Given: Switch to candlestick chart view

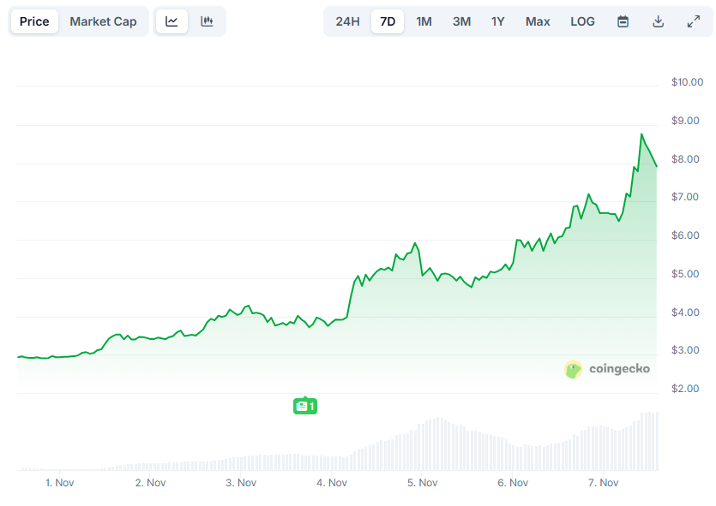Looking at the screenshot, I should point(207,21).
